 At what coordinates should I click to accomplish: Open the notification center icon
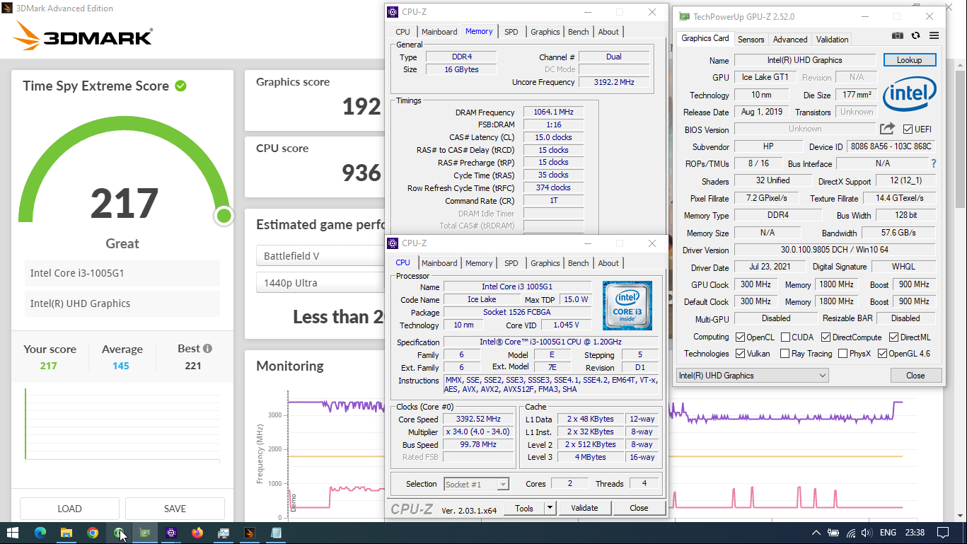point(943,533)
